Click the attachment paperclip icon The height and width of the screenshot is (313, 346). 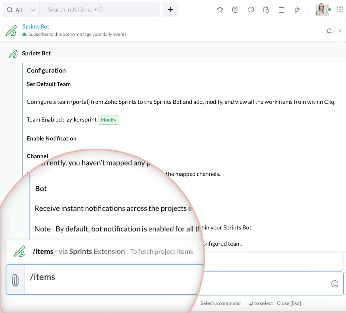coord(15,280)
